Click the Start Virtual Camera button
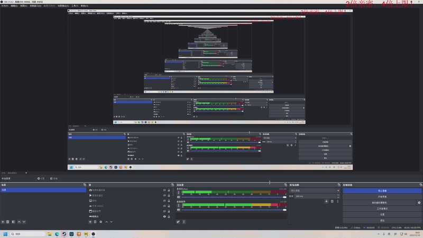This screenshot has width=423, height=238. (379, 203)
